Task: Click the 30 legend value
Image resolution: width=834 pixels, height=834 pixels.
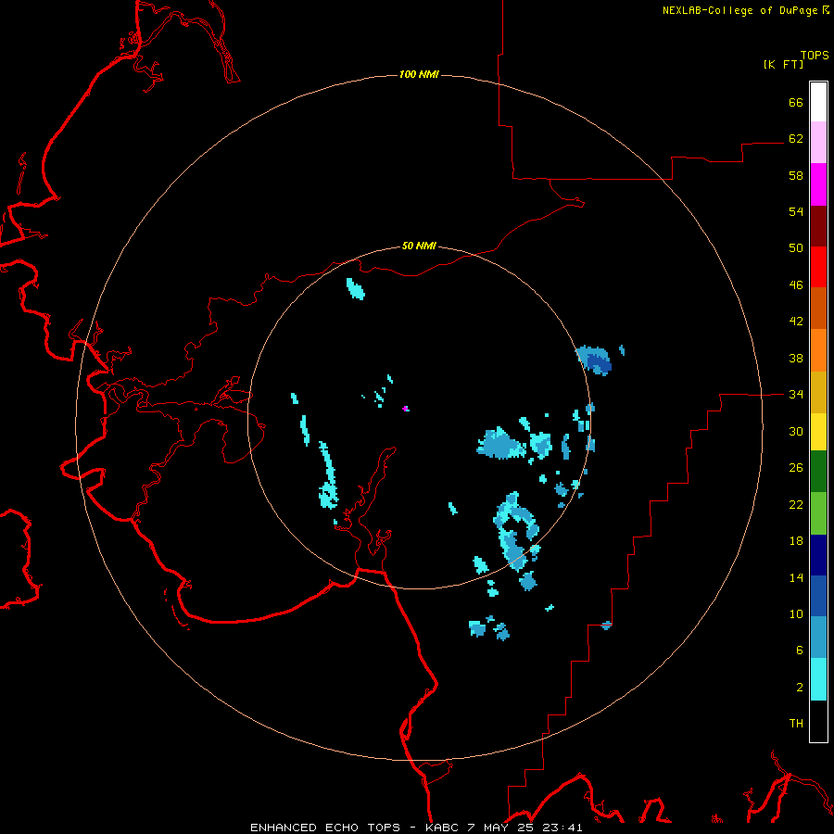Action: [x=796, y=431]
